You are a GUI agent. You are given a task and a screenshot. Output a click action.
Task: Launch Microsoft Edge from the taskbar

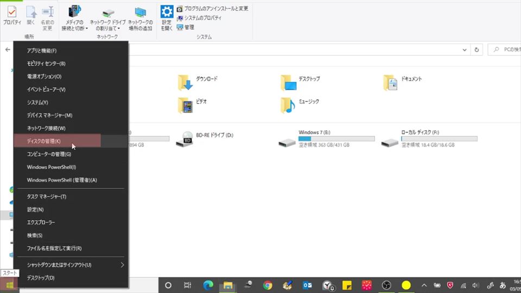(208, 285)
